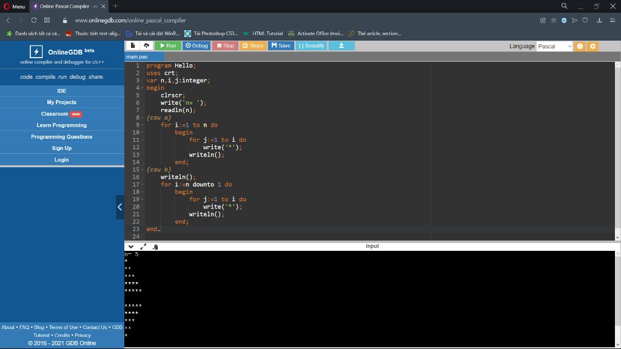Take a snapshot with the camera icon

coord(554,20)
